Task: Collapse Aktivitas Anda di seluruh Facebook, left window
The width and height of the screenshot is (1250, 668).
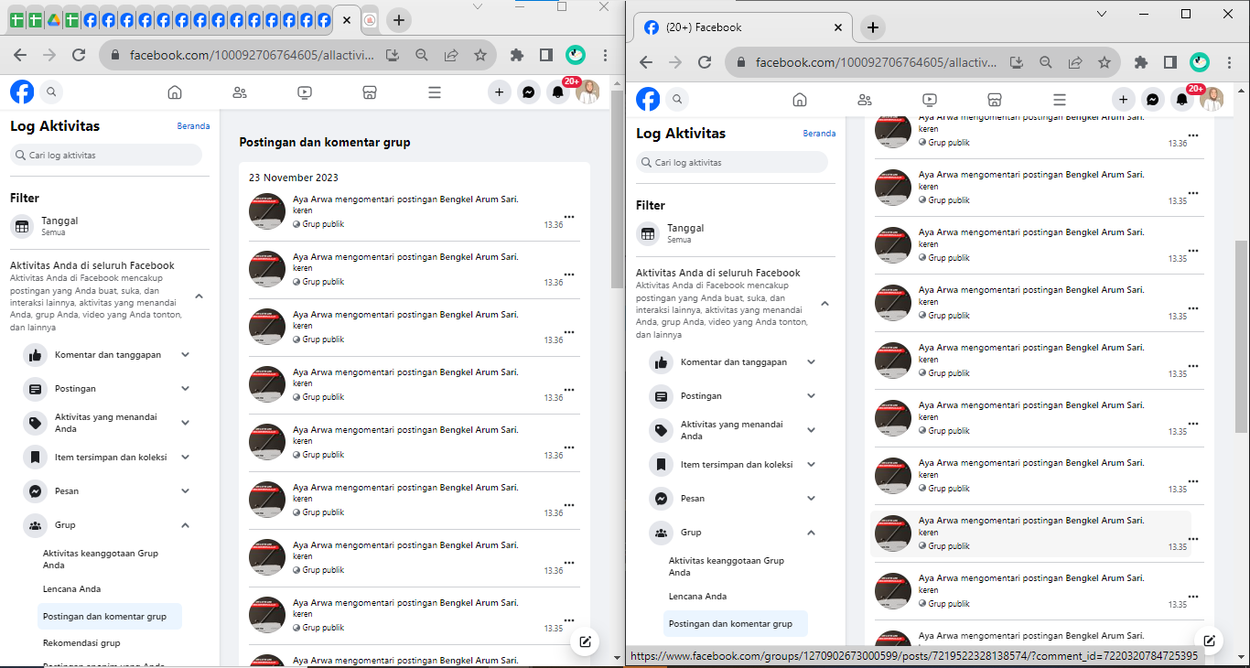Action: coord(199,296)
